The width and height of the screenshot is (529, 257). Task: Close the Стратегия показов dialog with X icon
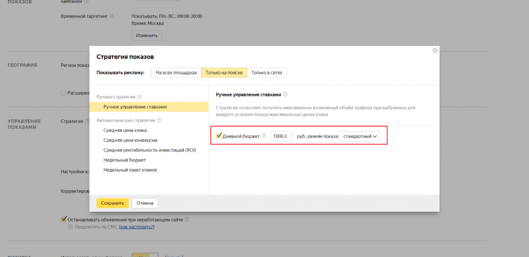pyautogui.click(x=435, y=50)
